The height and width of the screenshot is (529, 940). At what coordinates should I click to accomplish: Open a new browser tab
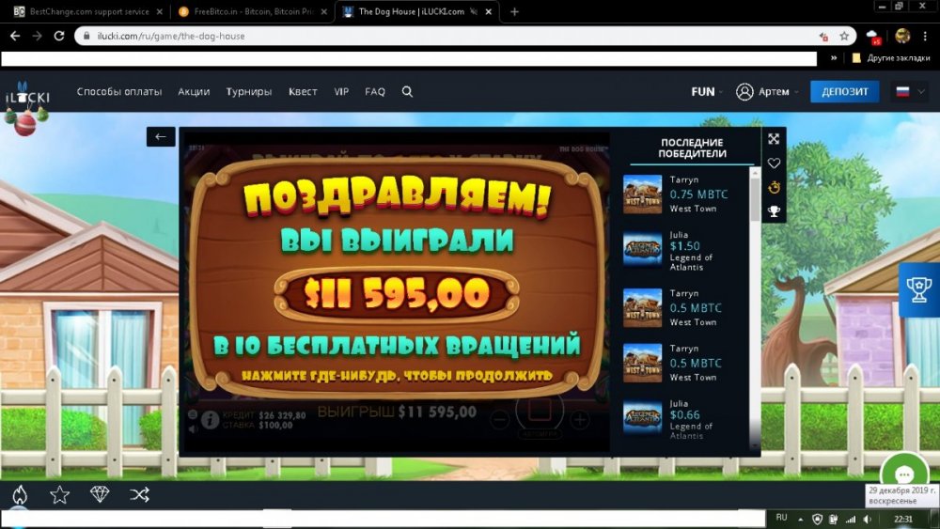click(x=514, y=11)
